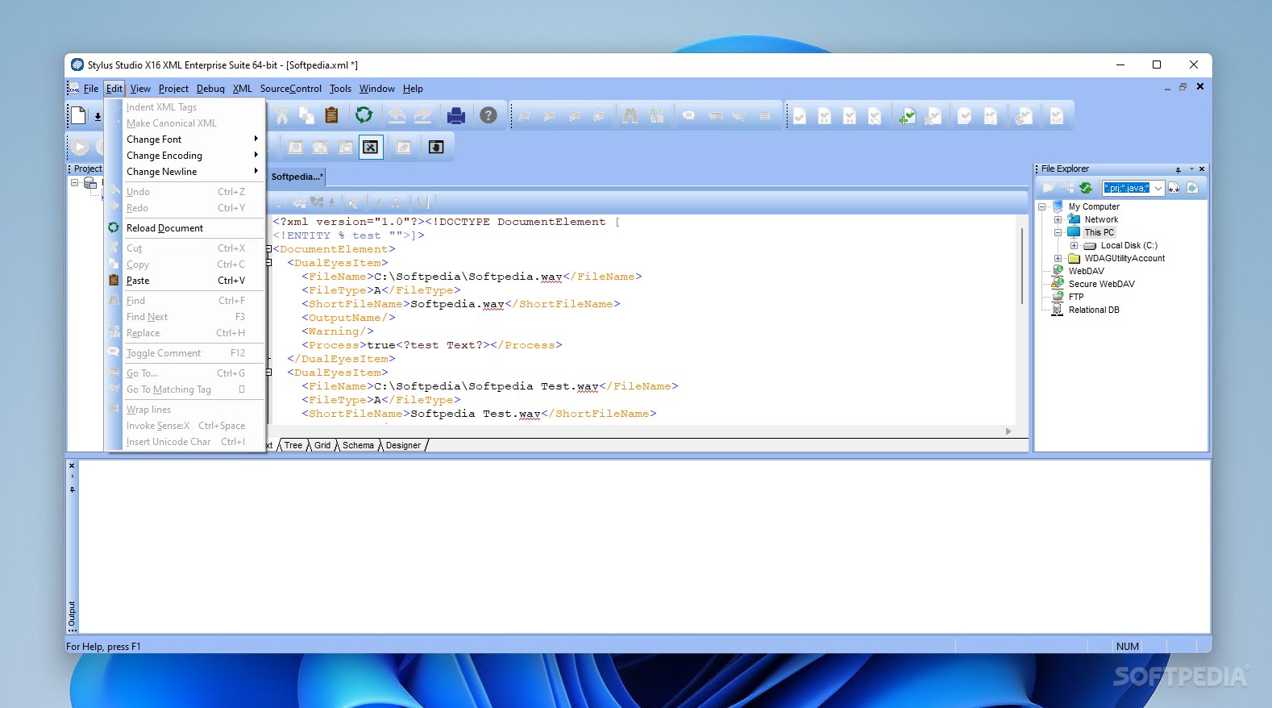The height and width of the screenshot is (708, 1272).
Task: Click the editor horizontal scroll right arrow
Action: [x=1008, y=431]
